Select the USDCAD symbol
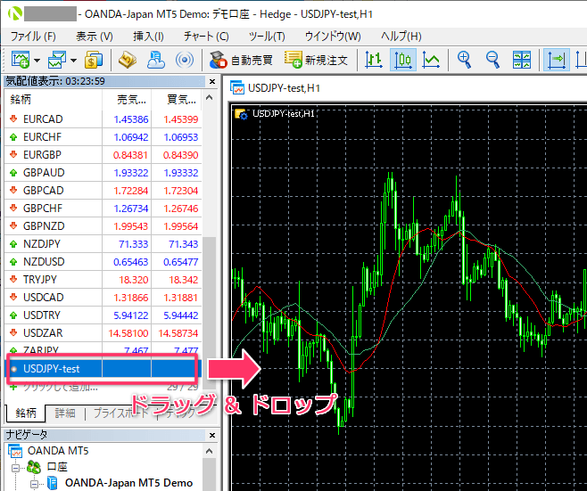 44,298
